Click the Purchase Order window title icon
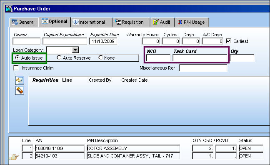Viewport: 270px width, 165px height. 9,9
